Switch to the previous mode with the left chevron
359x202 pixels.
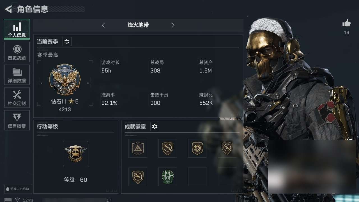tap(103, 25)
